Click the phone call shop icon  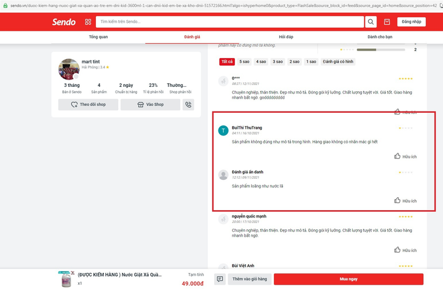click(188, 105)
